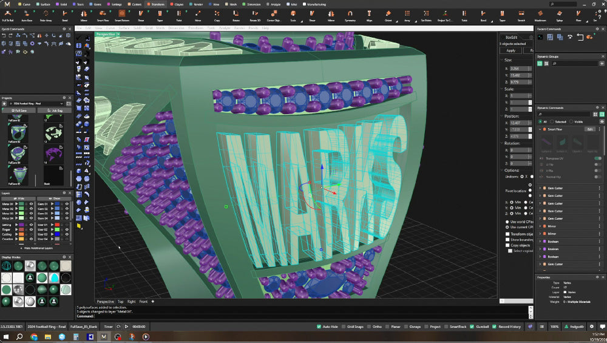Viewport: 607px width, 343px height.
Task: Check the Copy objects checkbox
Action: click(x=507, y=245)
